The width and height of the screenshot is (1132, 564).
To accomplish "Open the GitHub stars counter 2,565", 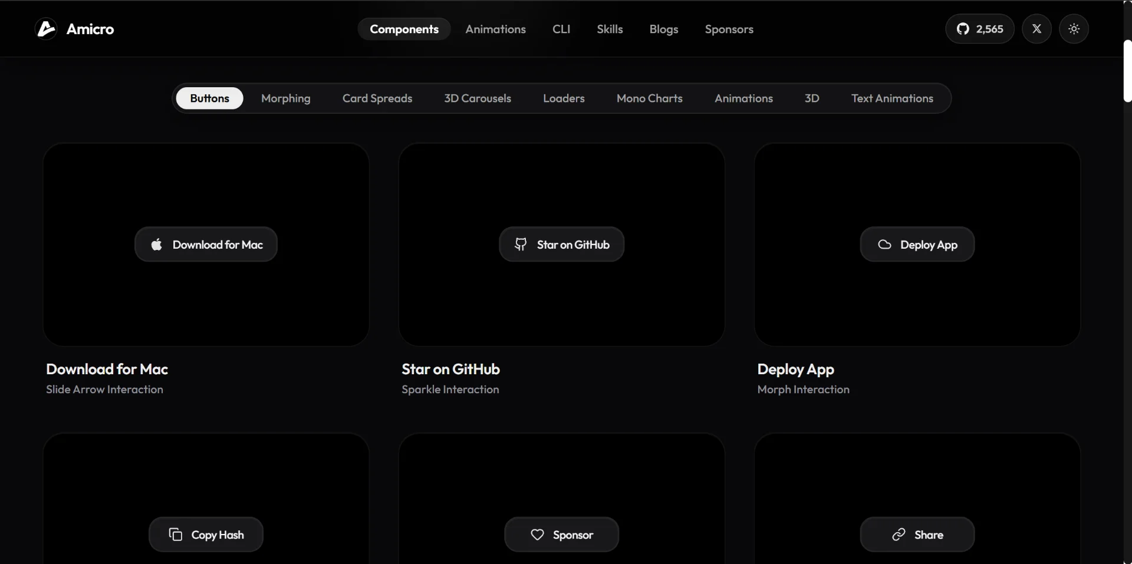I will pos(980,29).
